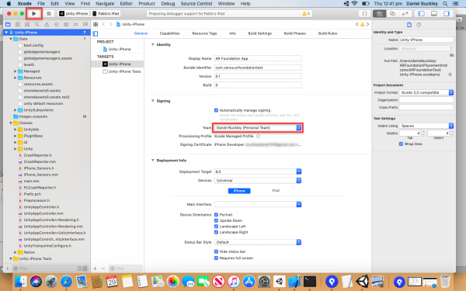Open the Team dropdown
The width and height of the screenshot is (466, 291).
[x=258, y=128]
